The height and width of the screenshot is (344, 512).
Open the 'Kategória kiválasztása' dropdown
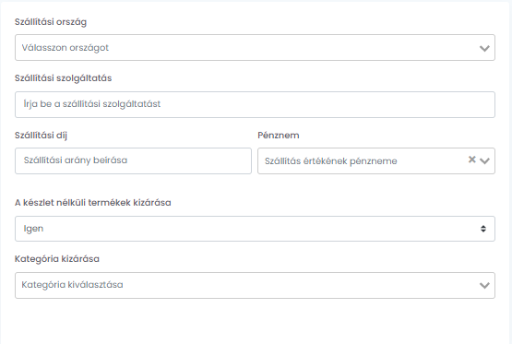click(255, 286)
